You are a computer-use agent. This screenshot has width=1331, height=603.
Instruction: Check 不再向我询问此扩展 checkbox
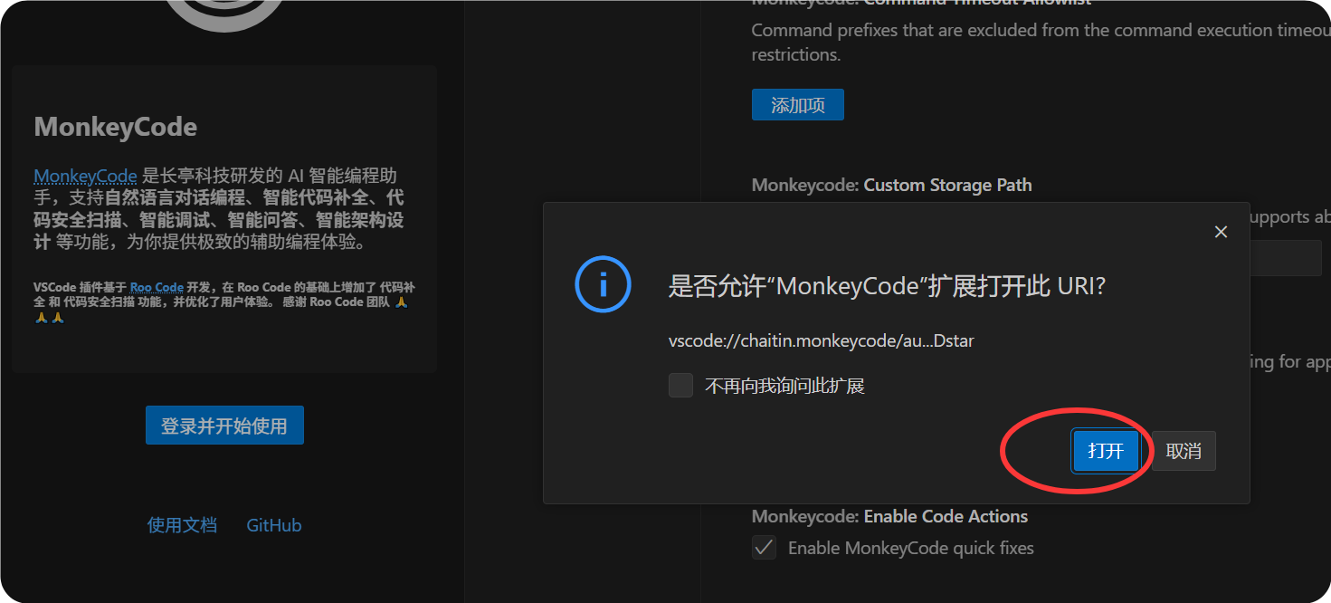[680, 386]
